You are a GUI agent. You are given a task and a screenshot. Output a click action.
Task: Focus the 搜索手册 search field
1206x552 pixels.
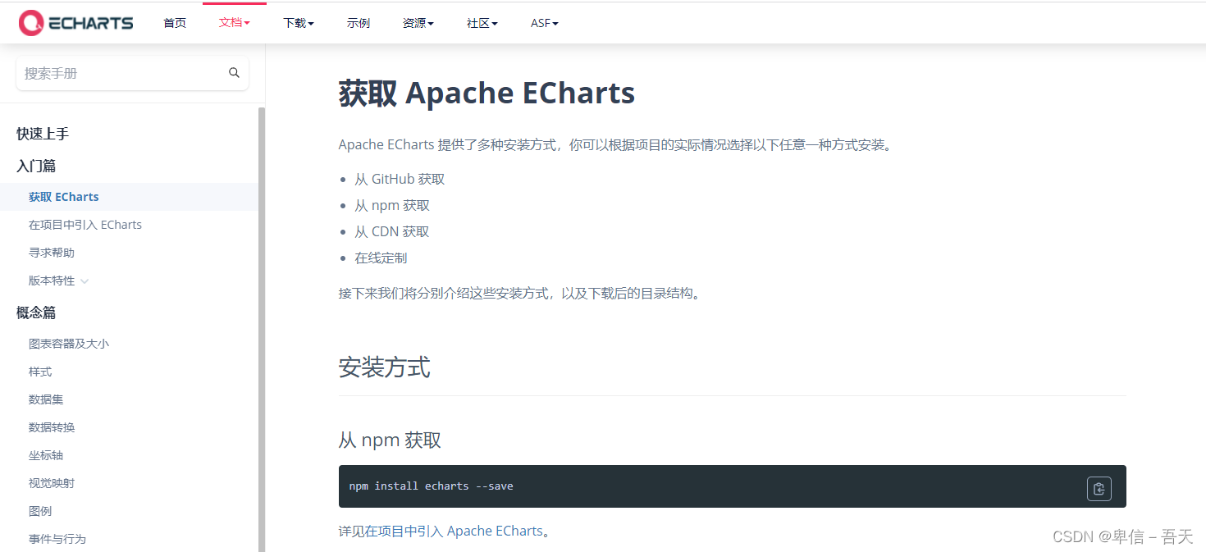tap(132, 73)
